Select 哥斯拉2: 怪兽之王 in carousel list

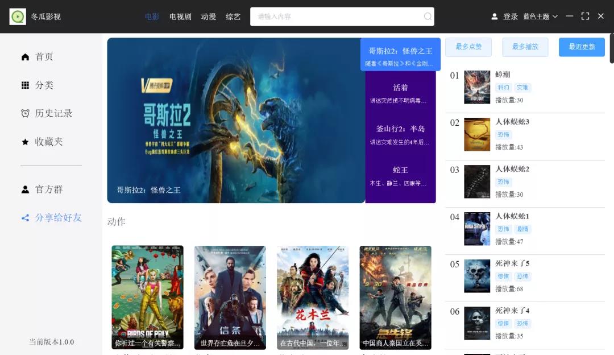click(401, 55)
